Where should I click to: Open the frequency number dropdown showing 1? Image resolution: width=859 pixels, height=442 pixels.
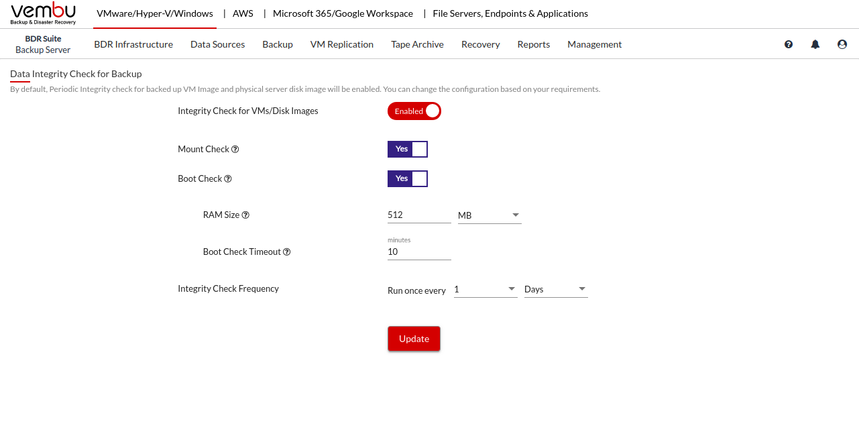pos(485,289)
